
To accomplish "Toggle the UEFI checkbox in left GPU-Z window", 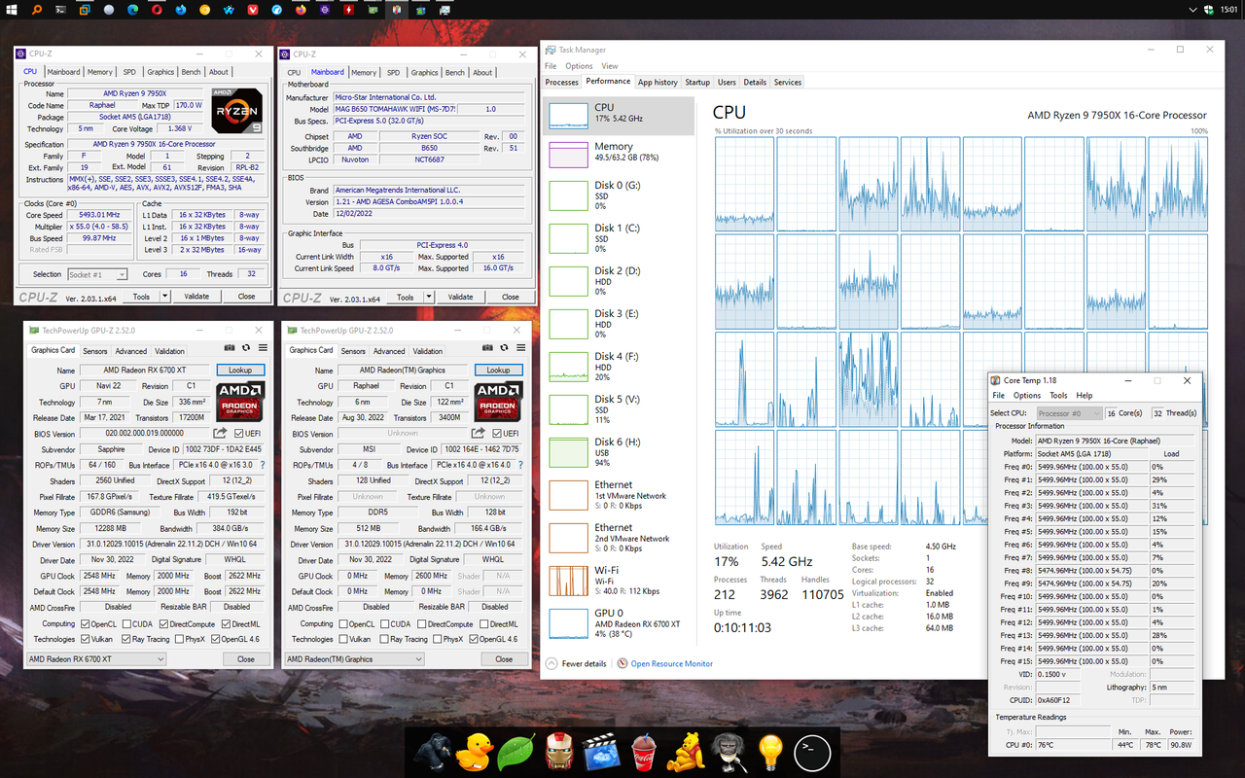I will [x=236, y=433].
